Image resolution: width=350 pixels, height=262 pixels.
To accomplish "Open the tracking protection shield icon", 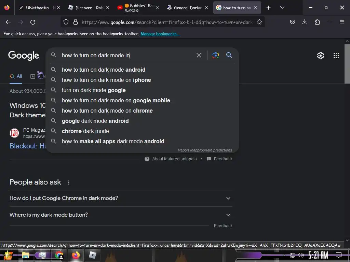I will coord(66,22).
